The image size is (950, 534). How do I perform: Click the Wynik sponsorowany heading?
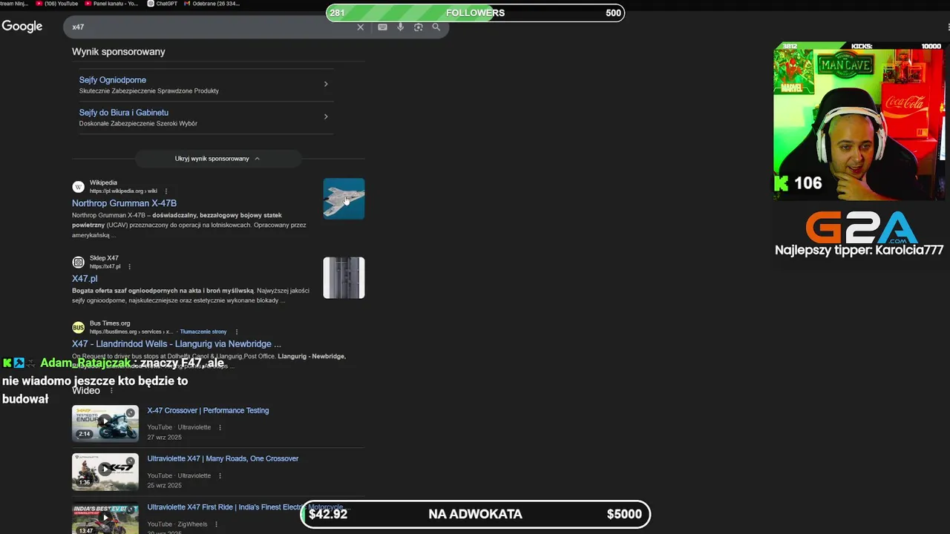119,52
